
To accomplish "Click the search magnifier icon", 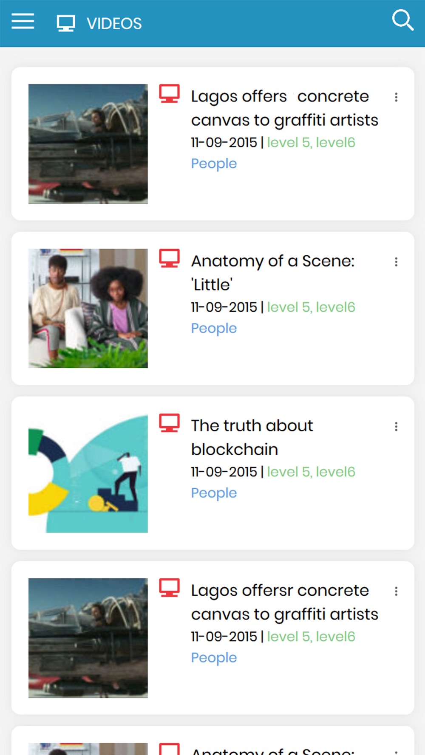I will click(x=402, y=20).
